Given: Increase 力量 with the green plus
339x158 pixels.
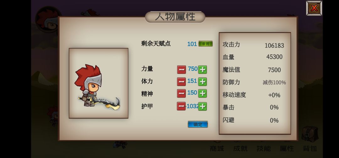Looking at the screenshot, I should 202,70.
